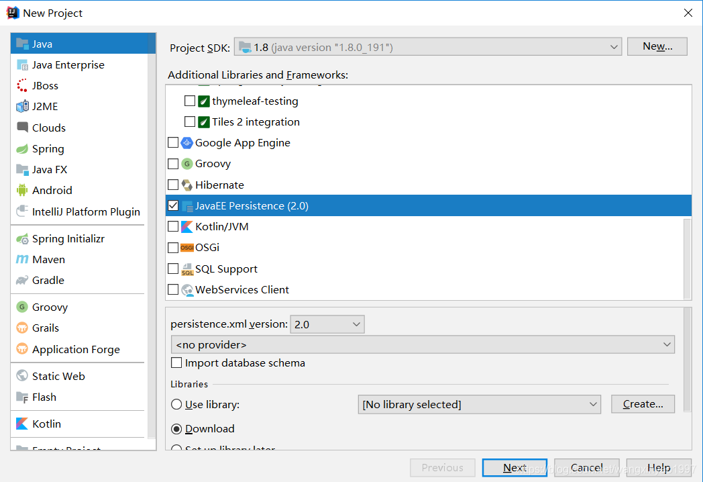Click the Application Forge icon
The height and width of the screenshot is (482, 703).
tap(22, 348)
